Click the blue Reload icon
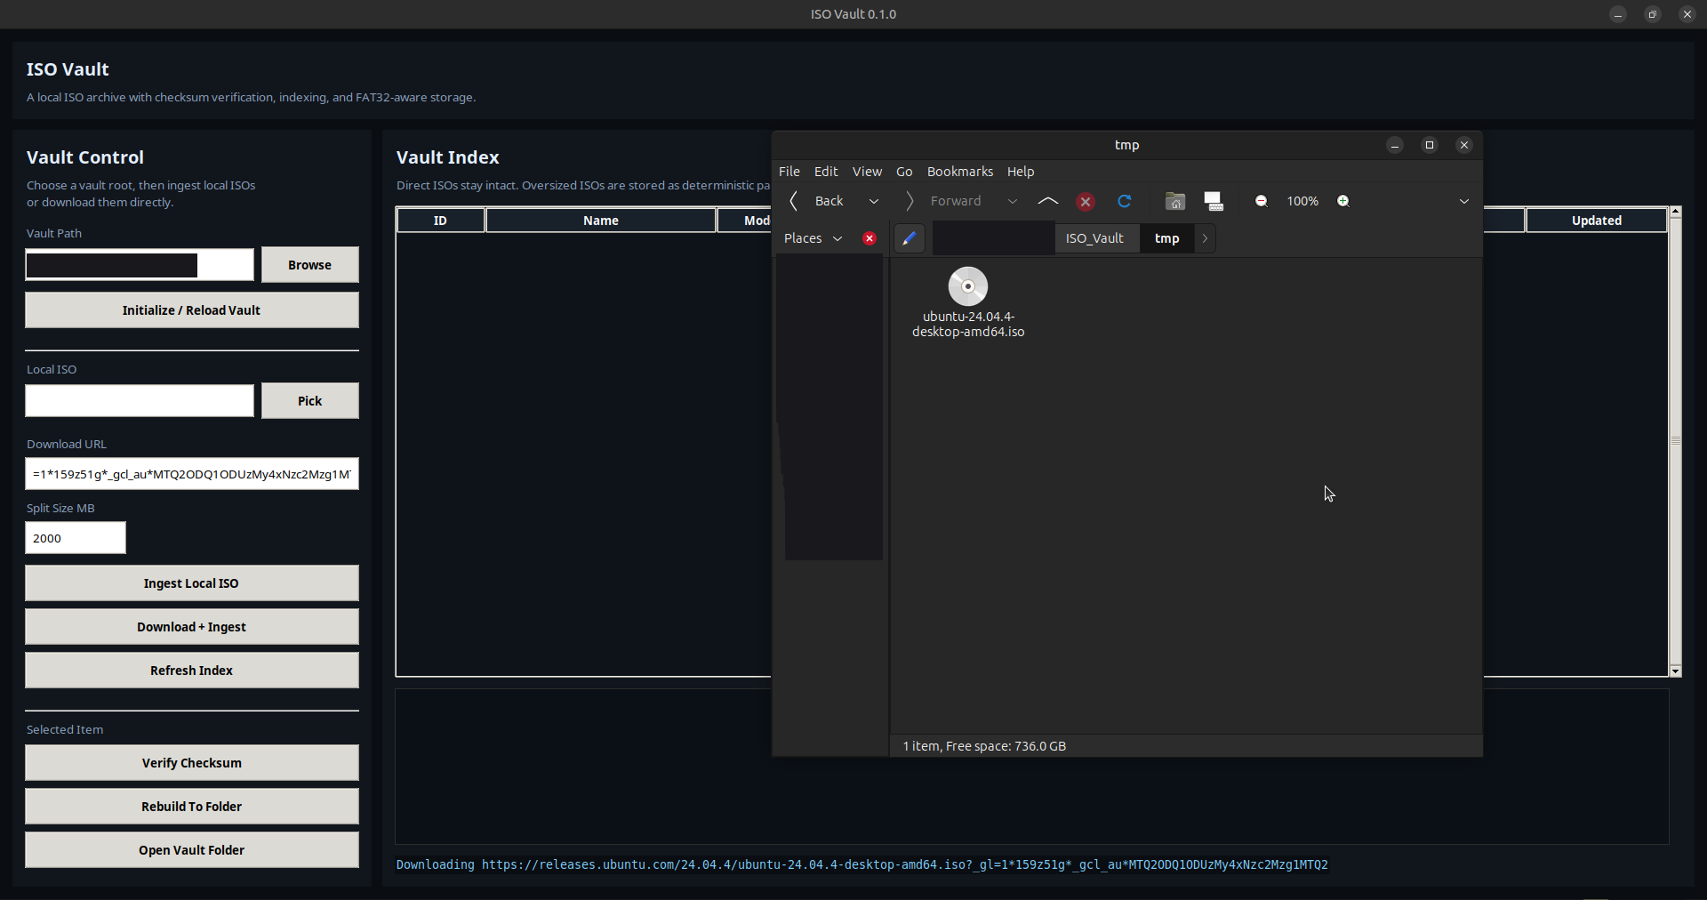 [x=1125, y=201]
